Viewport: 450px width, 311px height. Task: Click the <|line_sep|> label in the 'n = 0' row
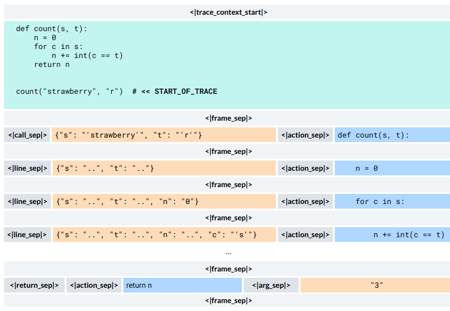coord(27,168)
